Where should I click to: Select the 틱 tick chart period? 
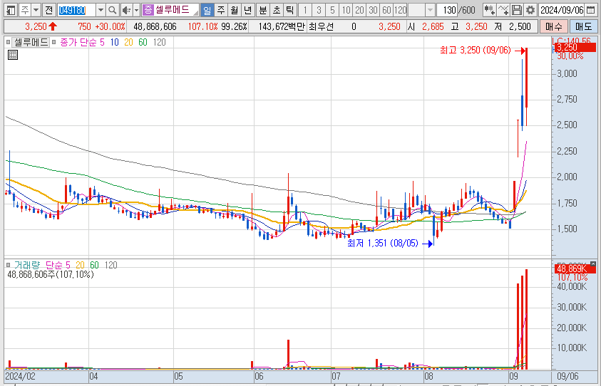(289, 10)
